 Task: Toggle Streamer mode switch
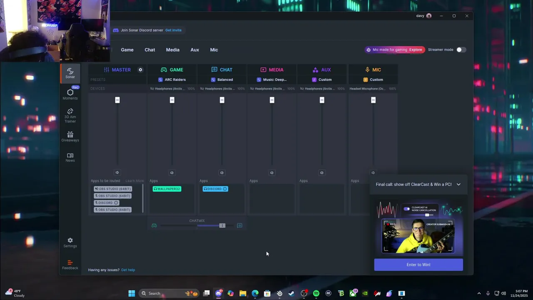[x=461, y=50]
